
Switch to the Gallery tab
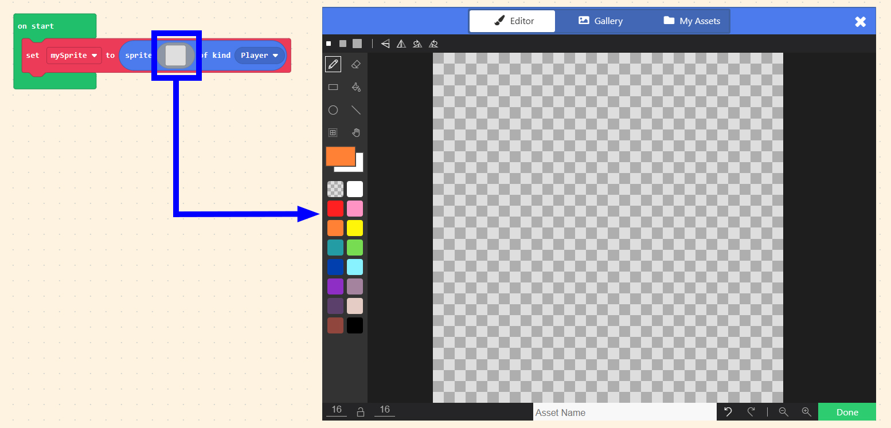click(600, 21)
